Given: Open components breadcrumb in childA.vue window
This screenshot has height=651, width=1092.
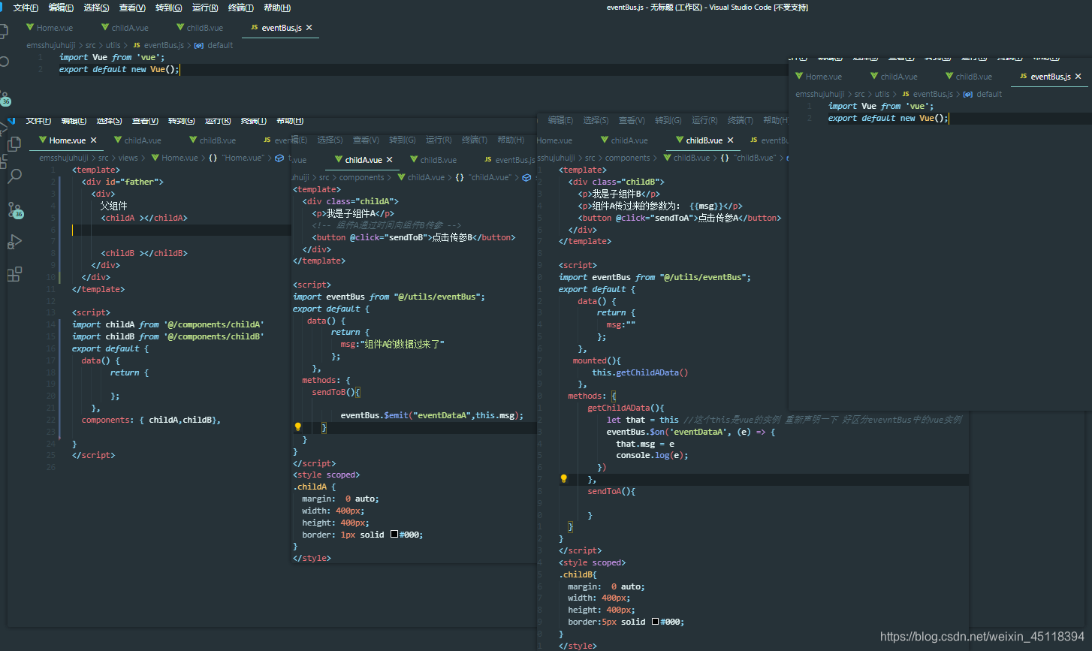Looking at the screenshot, I should [361, 177].
